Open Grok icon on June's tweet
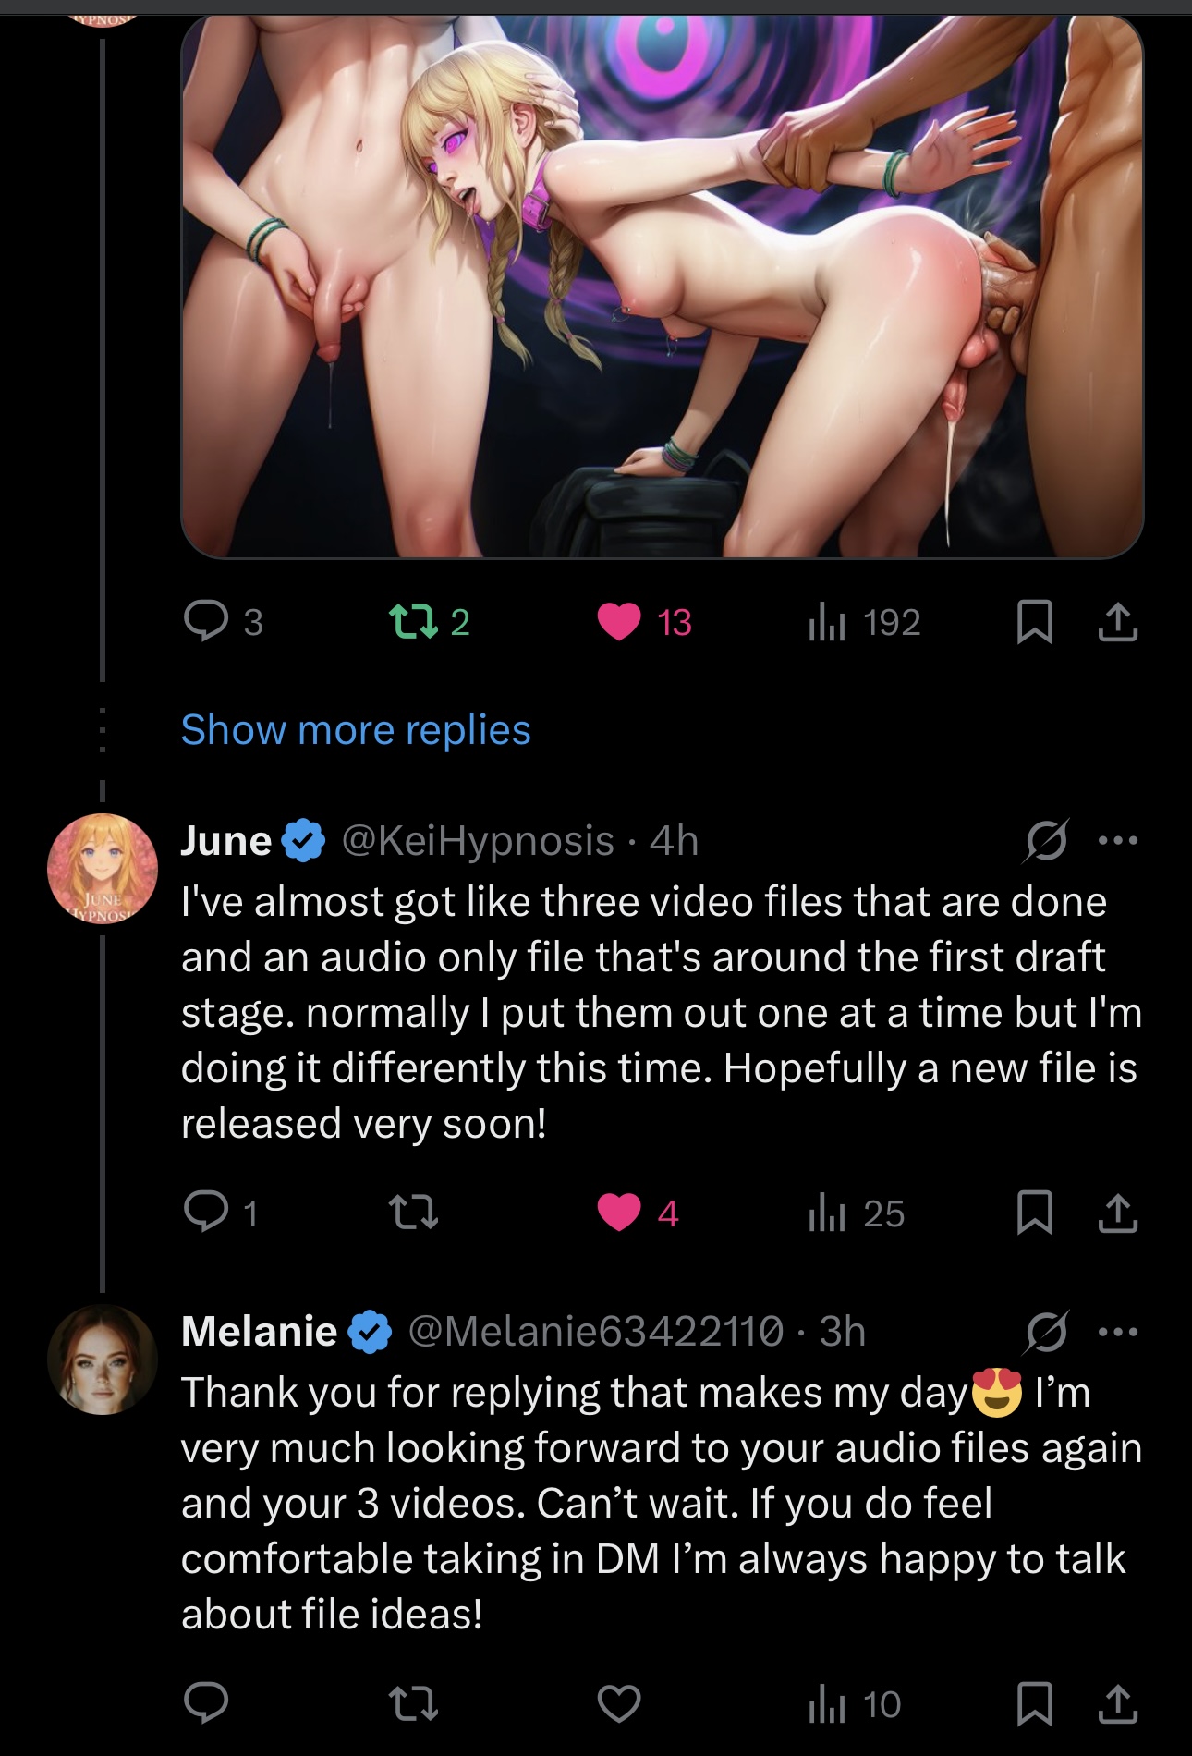1192x1756 pixels. coord(1046,841)
